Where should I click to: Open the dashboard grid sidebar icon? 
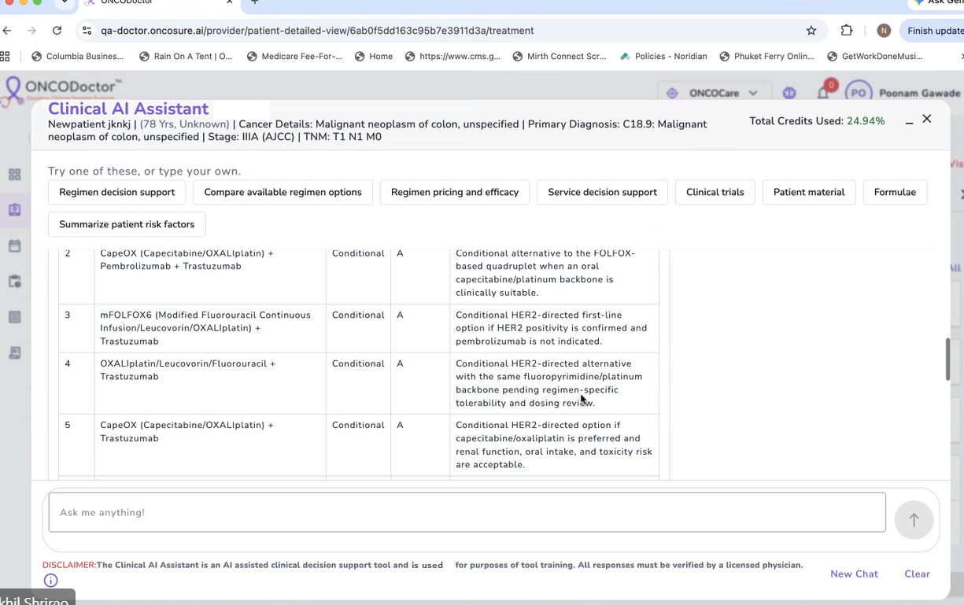(14, 175)
